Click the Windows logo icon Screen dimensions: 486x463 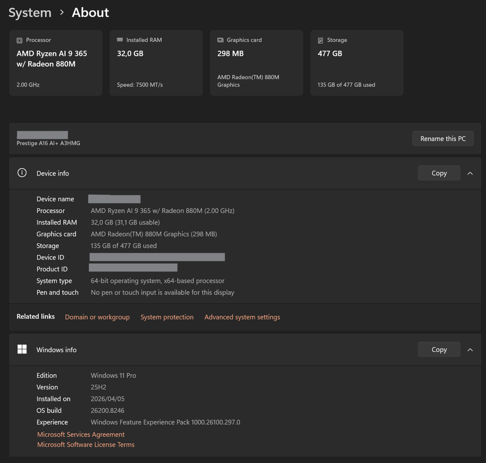click(x=22, y=349)
